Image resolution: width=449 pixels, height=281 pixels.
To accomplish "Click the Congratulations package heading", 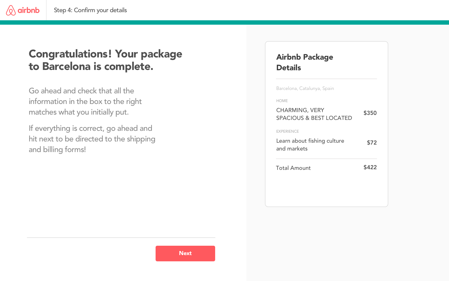I will coord(105,60).
